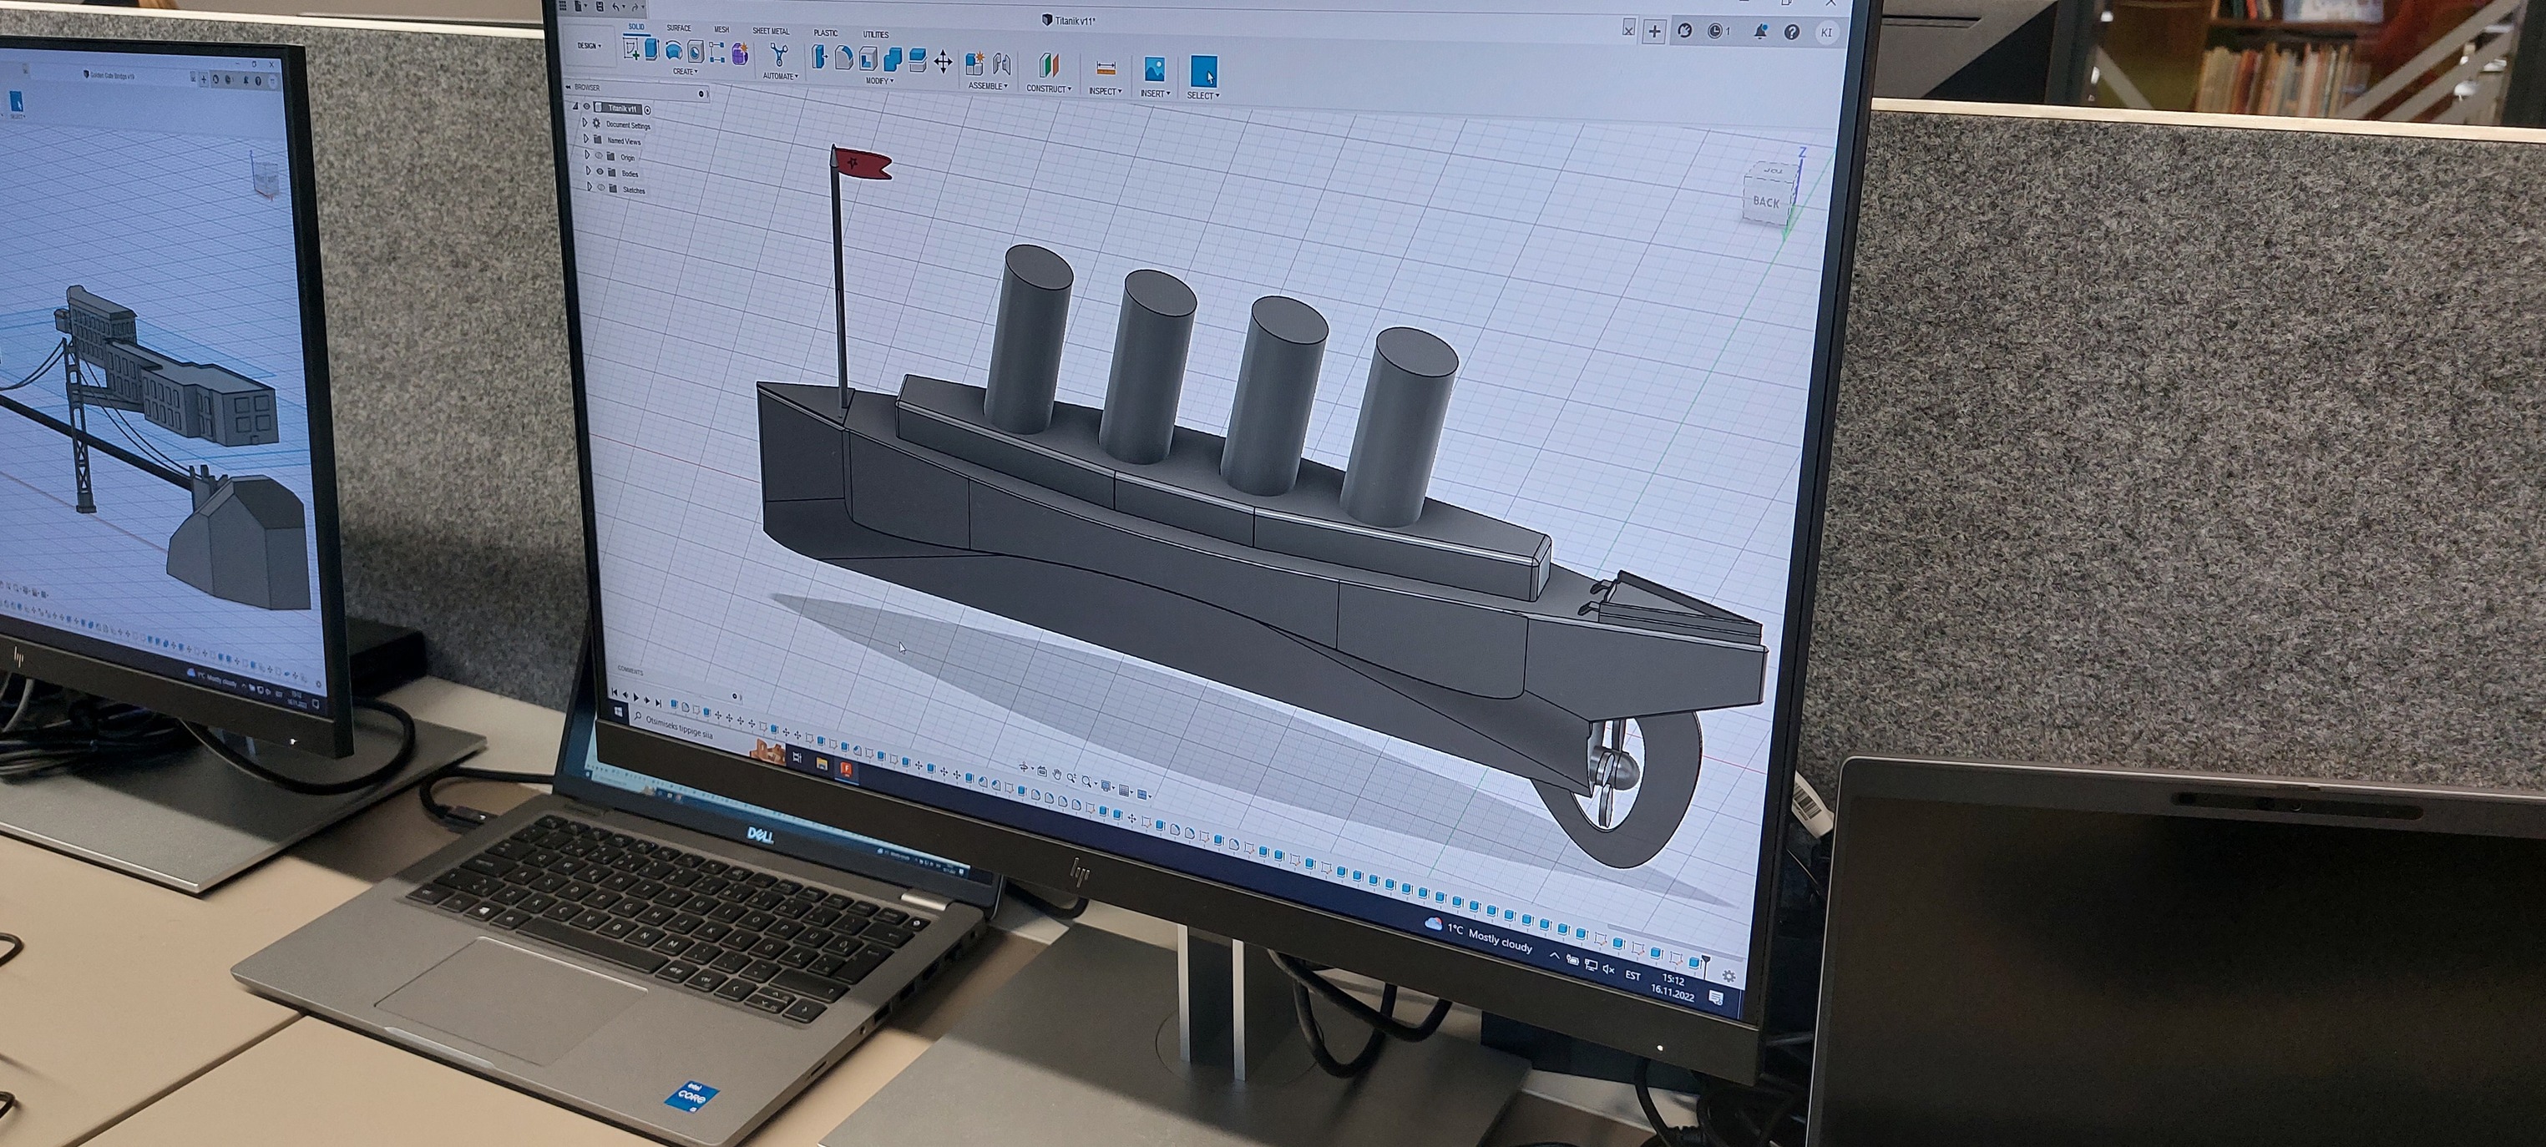Click the Orbit navigation tool
Viewport: 2546px width, 1147px height.
(1024, 768)
